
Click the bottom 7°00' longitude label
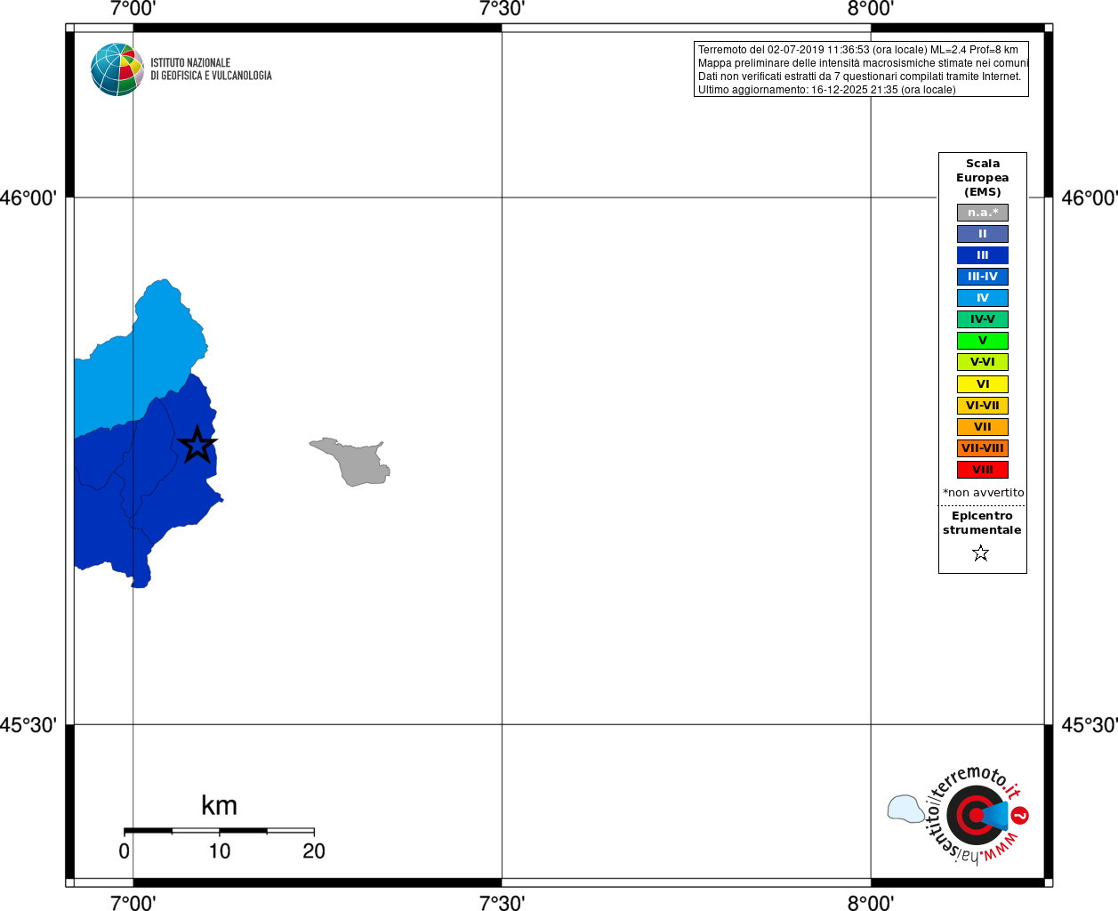pyautogui.click(x=133, y=903)
